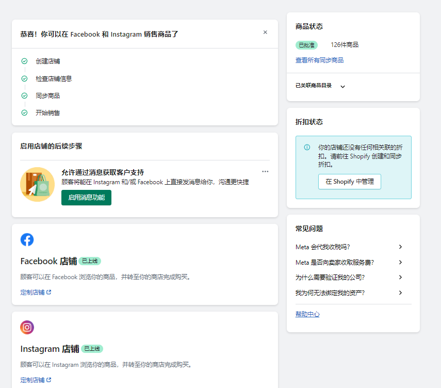Click the 启用消息功能 button
441x388 pixels.
point(86,198)
